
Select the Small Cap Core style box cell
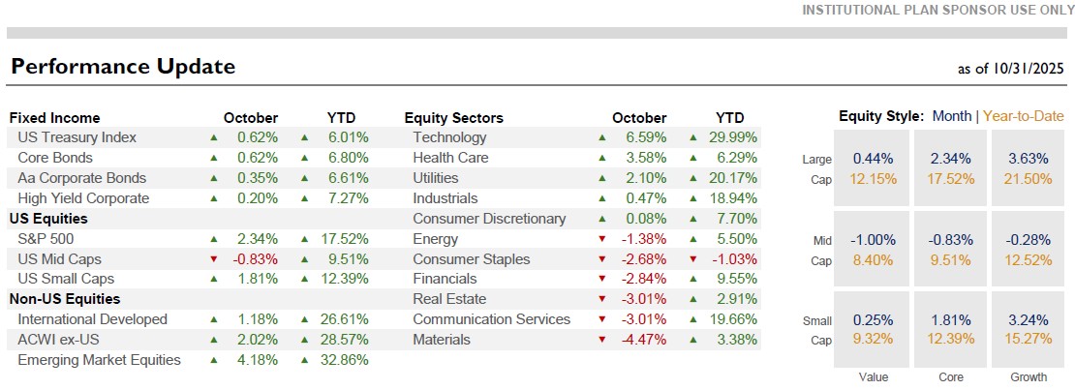[950, 330]
